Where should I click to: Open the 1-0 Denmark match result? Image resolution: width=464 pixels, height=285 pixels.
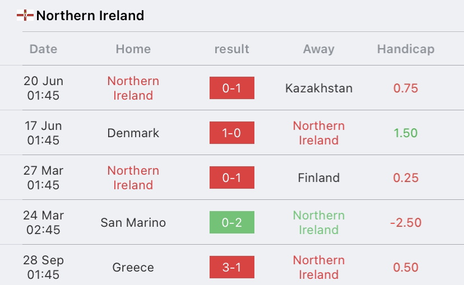point(231,133)
